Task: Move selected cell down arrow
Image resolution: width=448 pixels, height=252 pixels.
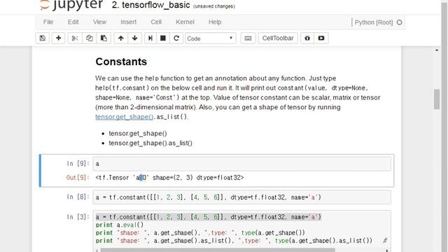Action: [x=135, y=38]
